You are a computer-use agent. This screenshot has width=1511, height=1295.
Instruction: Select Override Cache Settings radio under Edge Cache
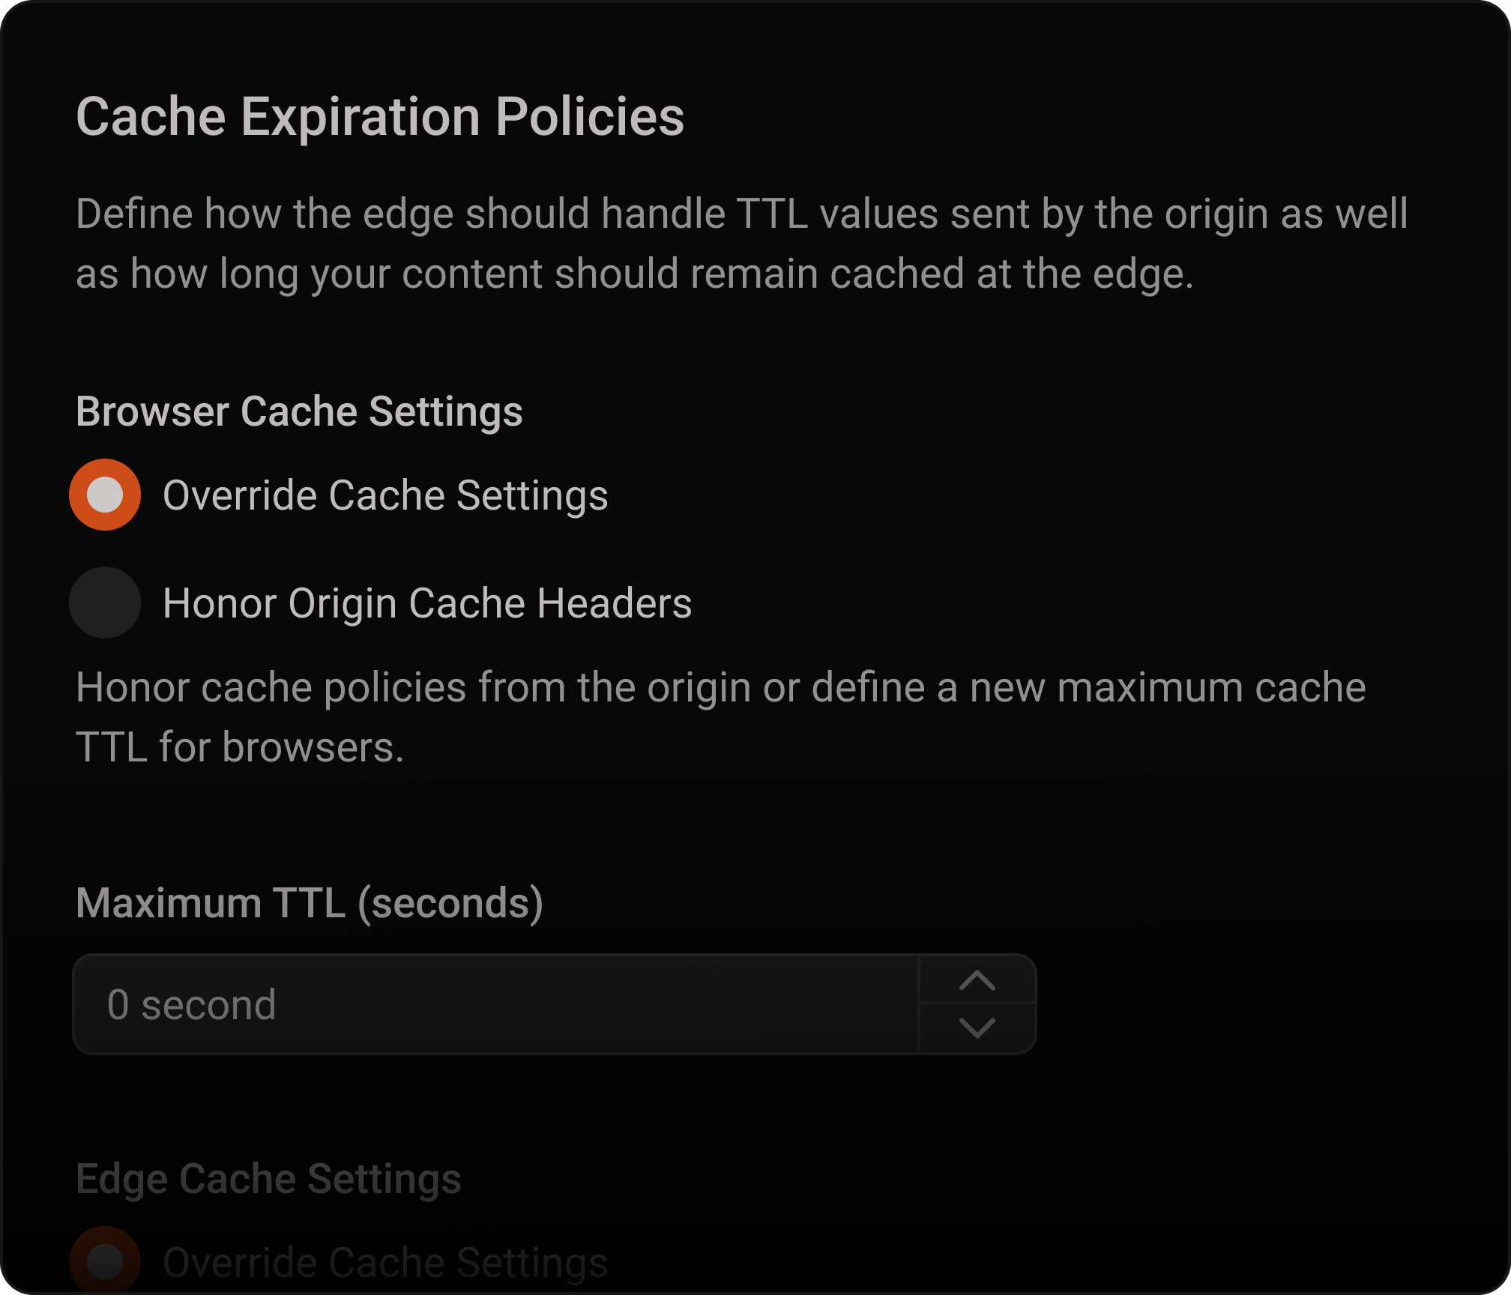point(105,1262)
